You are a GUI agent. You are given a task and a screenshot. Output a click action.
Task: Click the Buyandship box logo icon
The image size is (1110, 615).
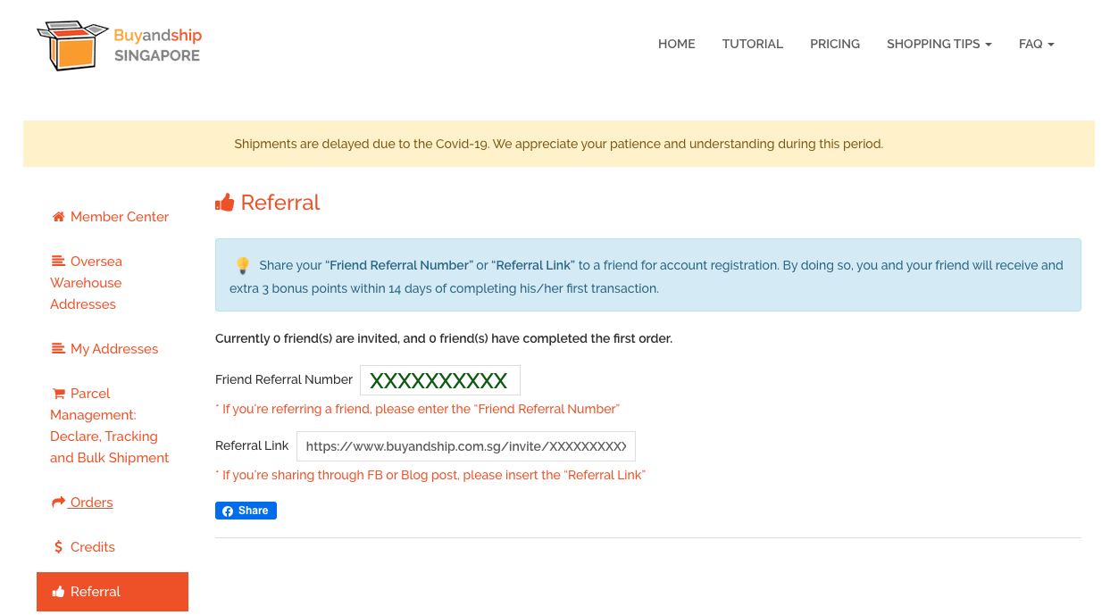pyautogui.click(x=71, y=46)
